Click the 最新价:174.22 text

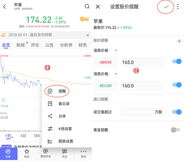(105, 28)
